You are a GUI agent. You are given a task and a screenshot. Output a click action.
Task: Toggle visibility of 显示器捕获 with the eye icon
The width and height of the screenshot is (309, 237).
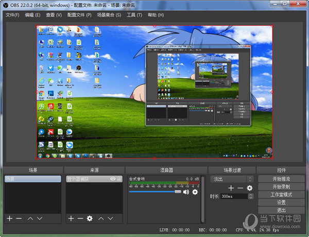[113, 179]
